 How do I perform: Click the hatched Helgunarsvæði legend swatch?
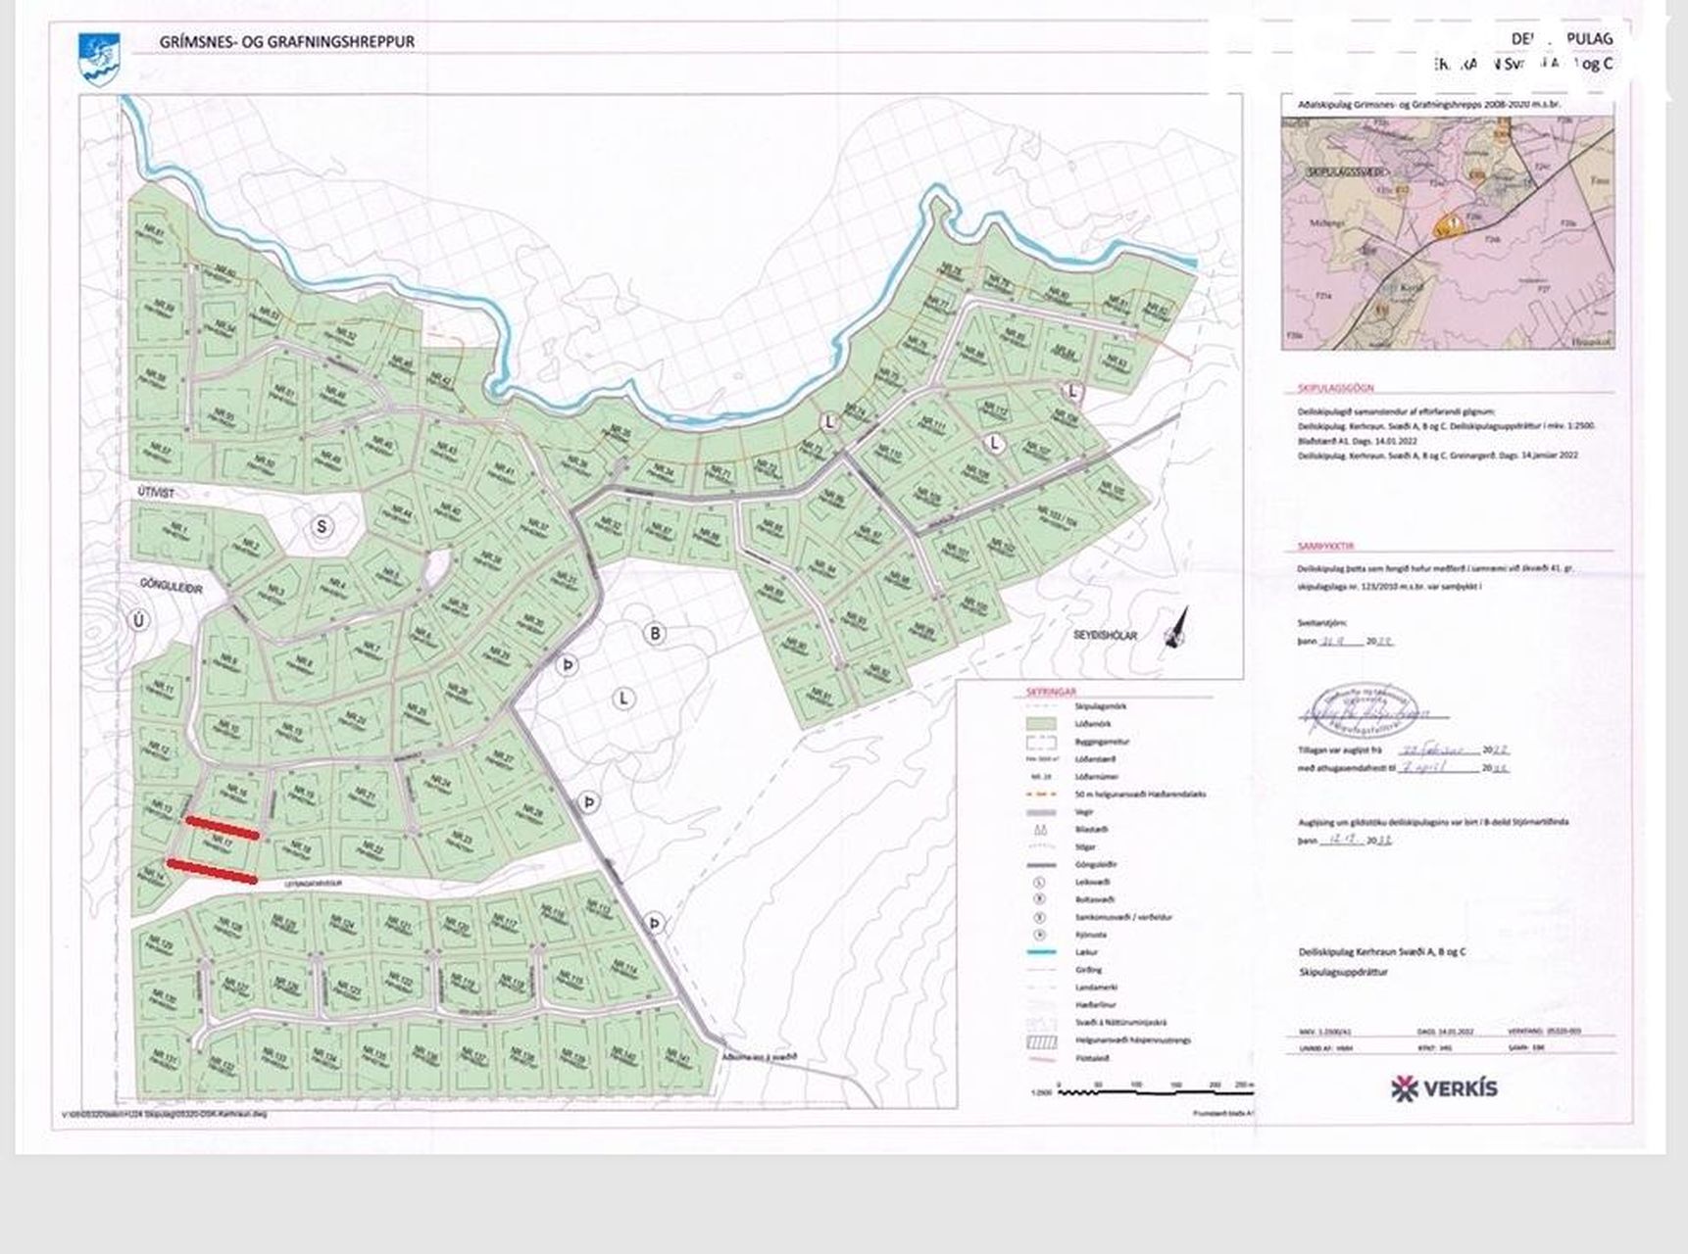pyautogui.click(x=1038, y=1040)
